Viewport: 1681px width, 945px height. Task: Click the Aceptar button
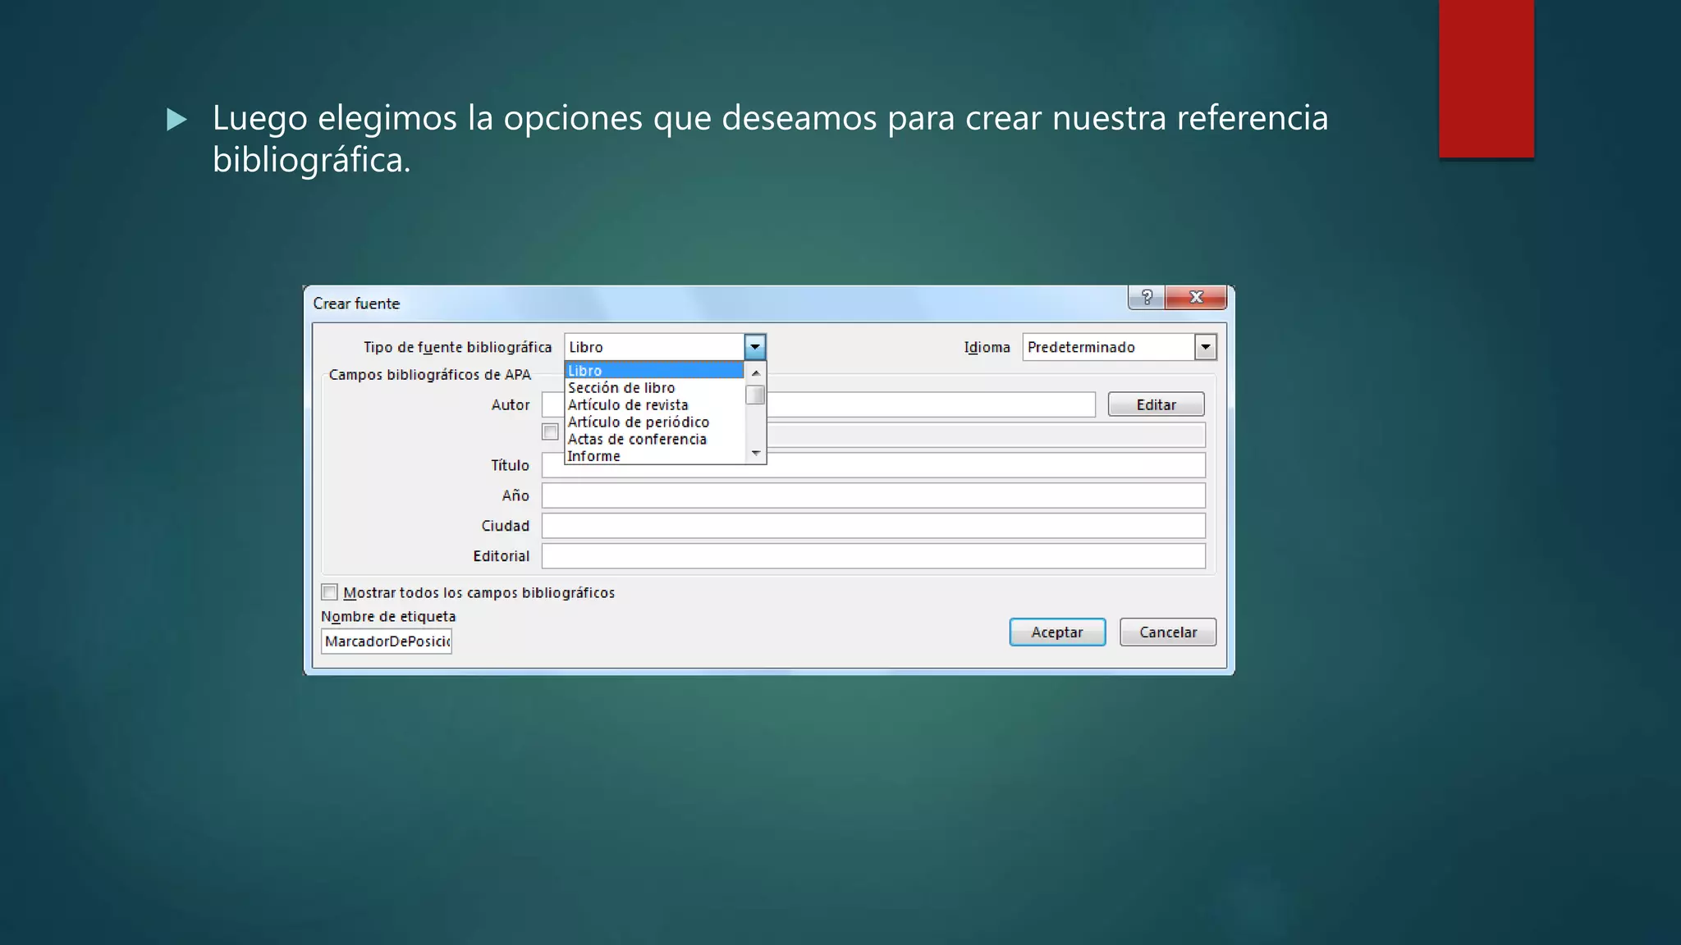point(1056,632)
